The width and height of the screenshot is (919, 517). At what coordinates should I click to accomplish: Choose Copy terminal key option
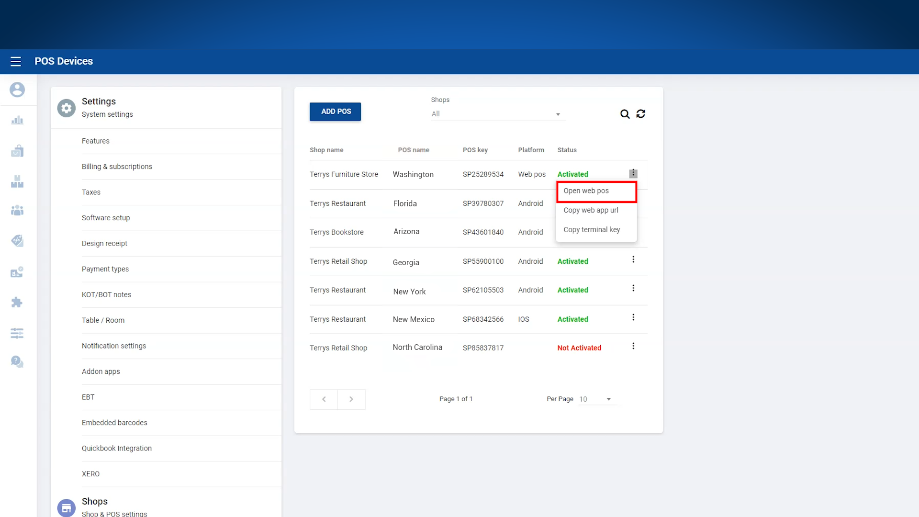point(592,230)
